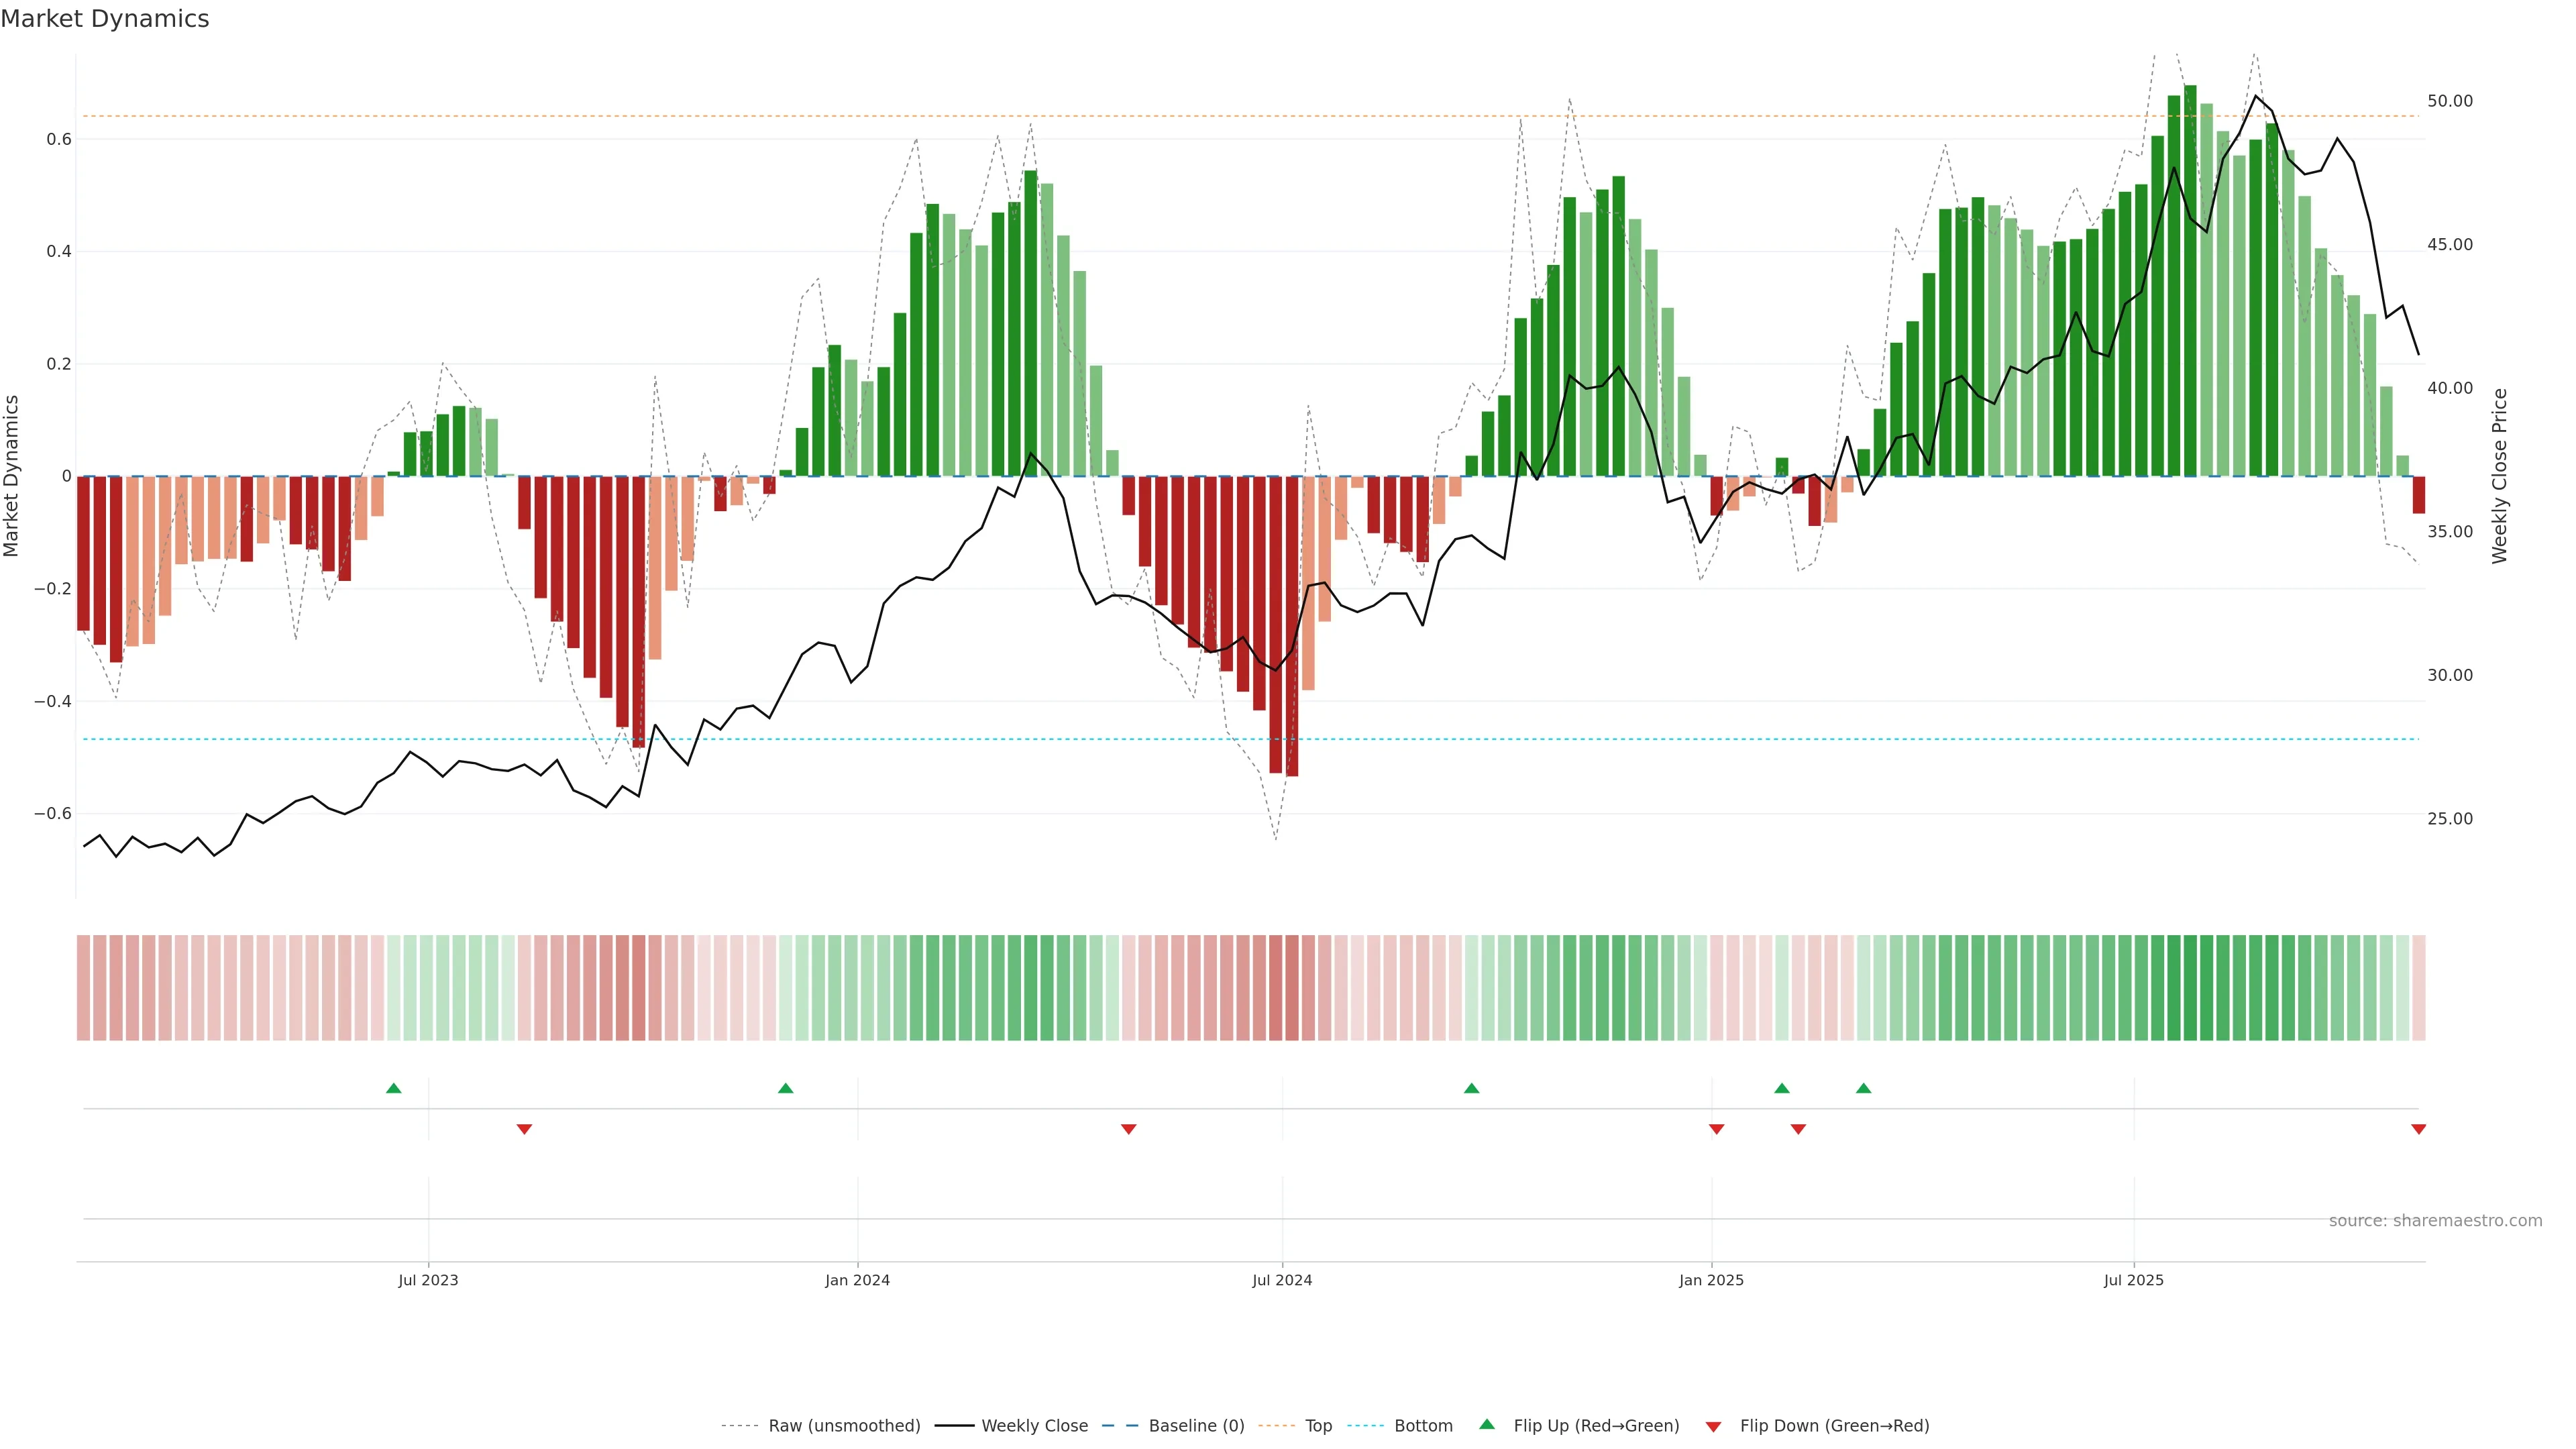2576x1449 pixels.
Task: Click the last red flip-down marker at far right
Action: coord(2418,1129)
